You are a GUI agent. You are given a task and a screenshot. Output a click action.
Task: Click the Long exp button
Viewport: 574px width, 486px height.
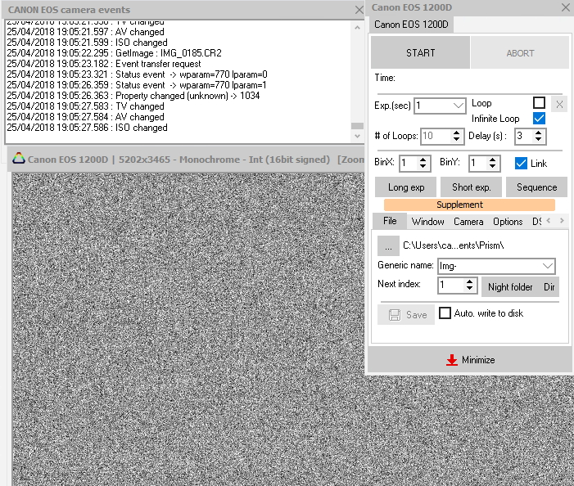click(405, 187)
